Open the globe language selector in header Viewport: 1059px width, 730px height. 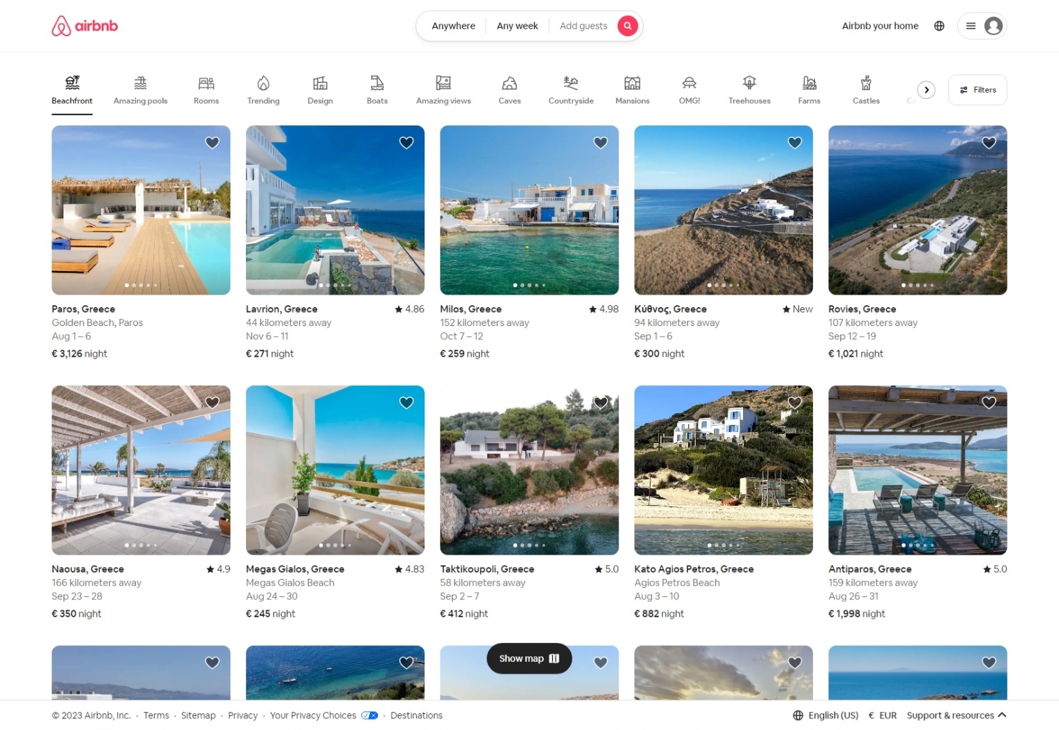[x=939, y=26]
